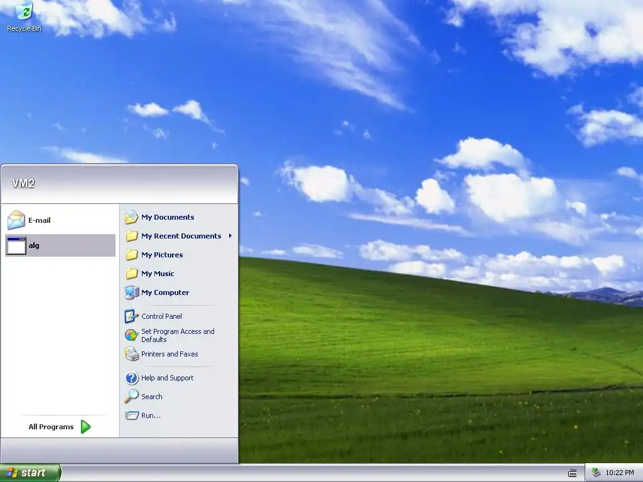This screenshot has width=643, height=482.
Task: Click the Printers and Faxes printer icon
Action: 131,354
